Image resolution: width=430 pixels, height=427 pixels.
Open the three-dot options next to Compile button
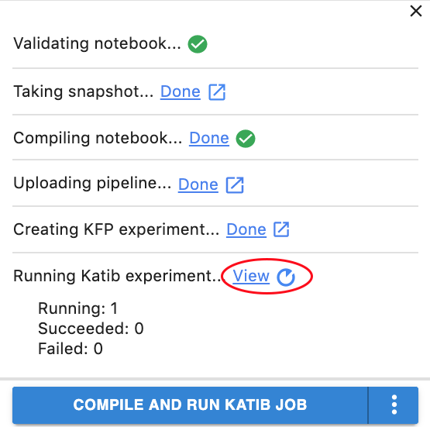(x=394, y=405)
